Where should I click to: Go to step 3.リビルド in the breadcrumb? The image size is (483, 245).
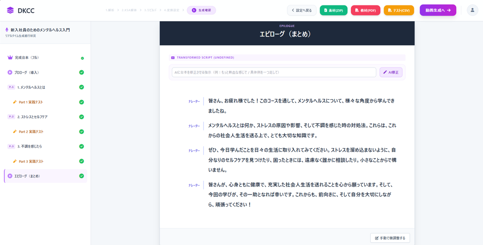[150, 10]
